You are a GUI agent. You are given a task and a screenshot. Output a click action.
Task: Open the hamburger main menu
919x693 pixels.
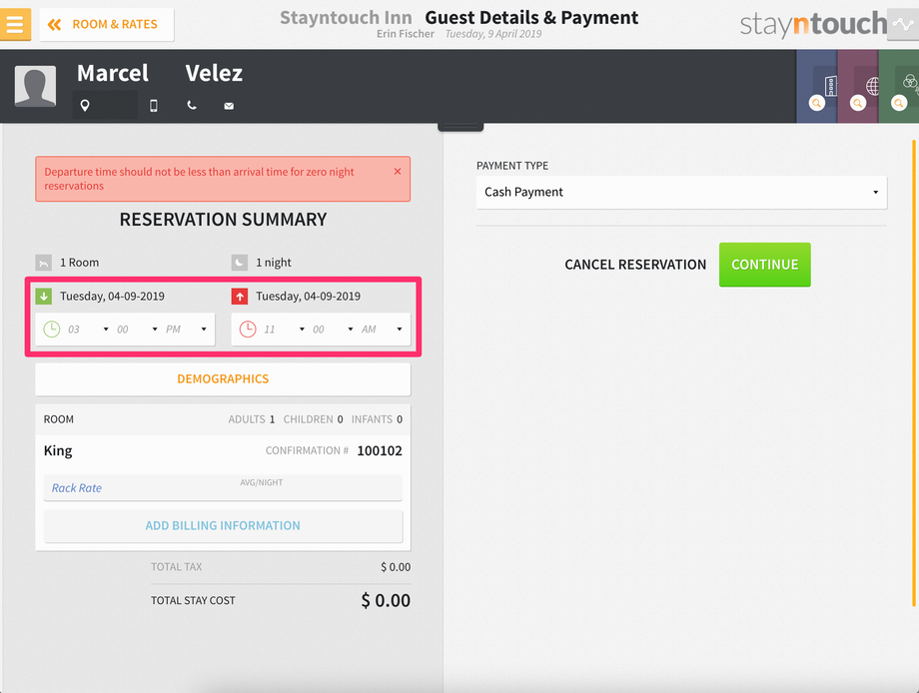click(x=15, y=25)
